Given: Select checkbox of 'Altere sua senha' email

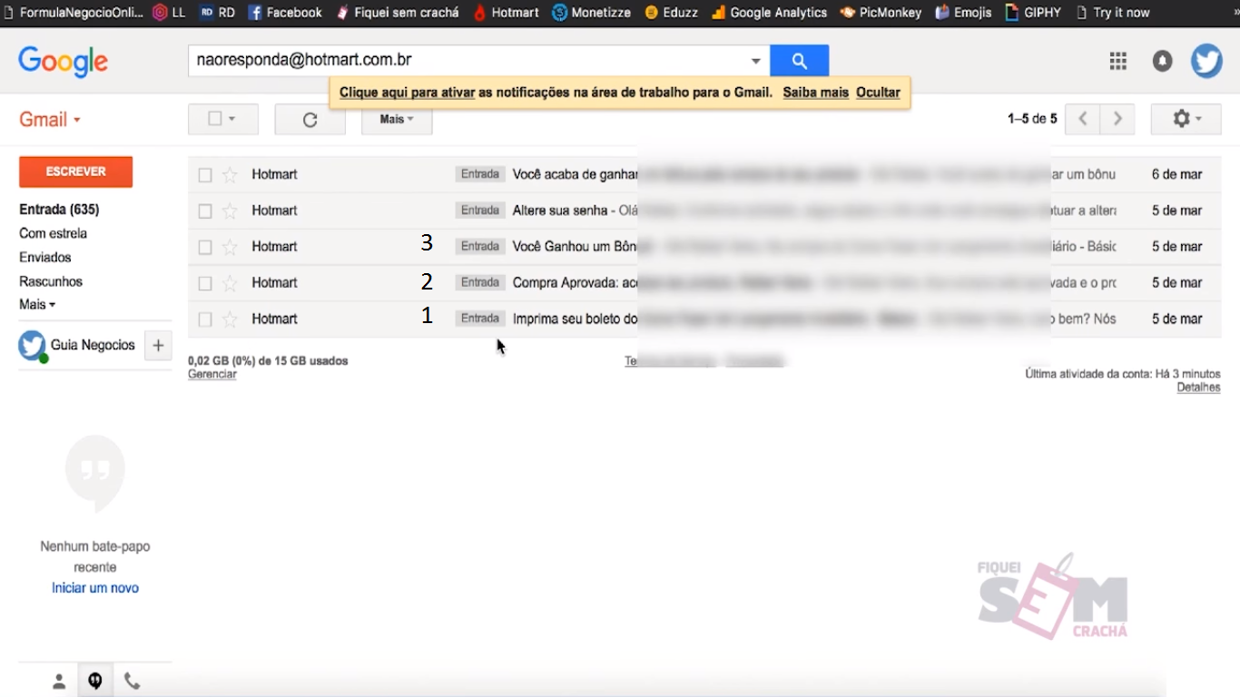Looking at the screenshot, I should point(205,211).
